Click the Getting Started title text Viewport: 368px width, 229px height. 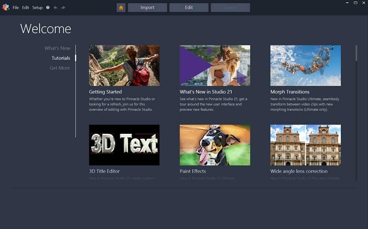coord(105,92)
